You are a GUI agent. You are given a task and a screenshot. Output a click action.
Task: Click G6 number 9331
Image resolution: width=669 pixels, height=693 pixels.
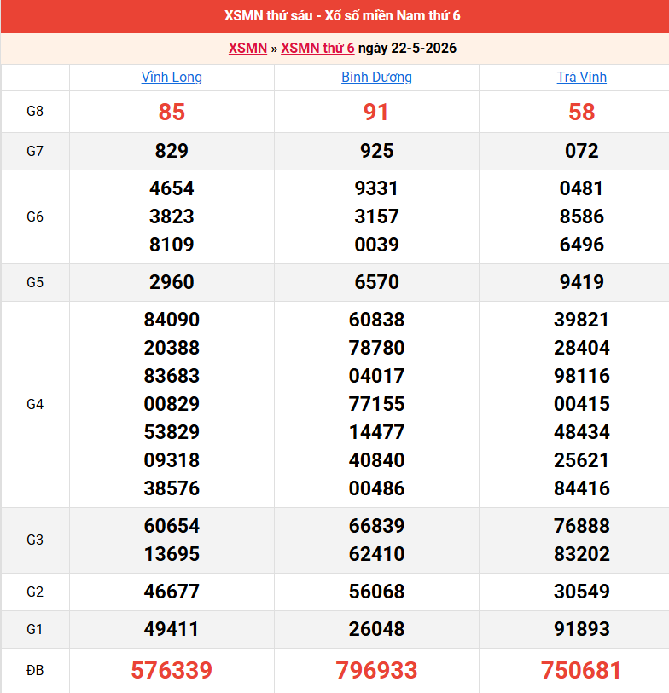tap(376, 188)
